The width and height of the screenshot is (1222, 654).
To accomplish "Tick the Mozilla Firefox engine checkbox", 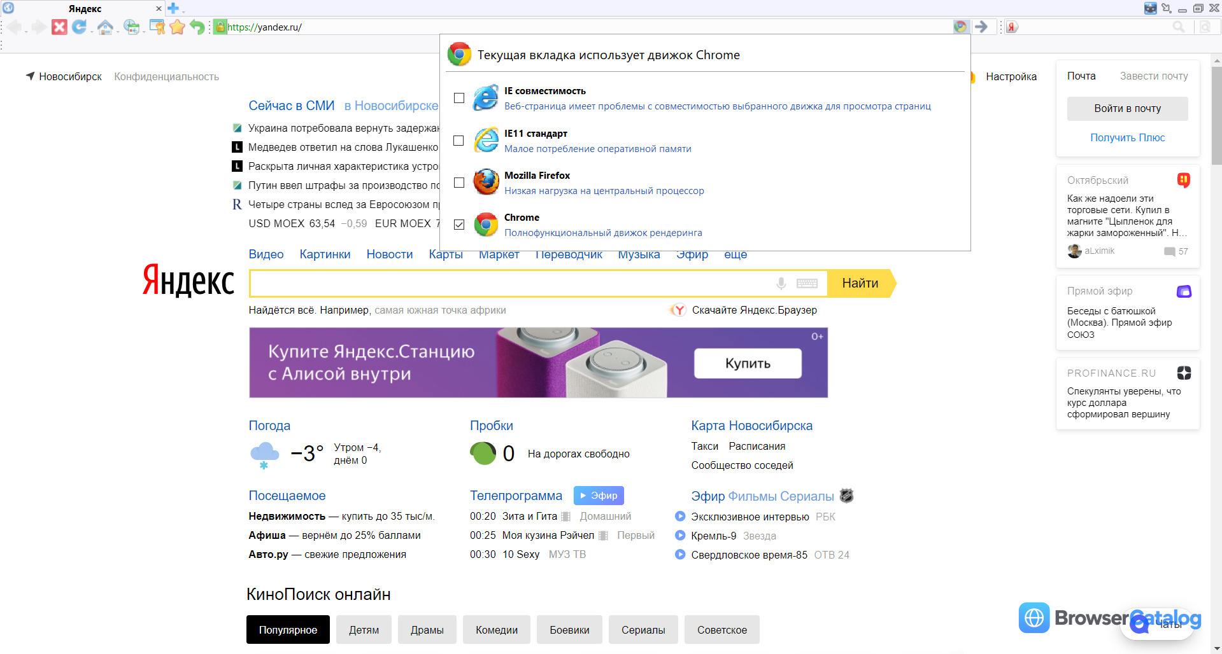I will point(459,183).
